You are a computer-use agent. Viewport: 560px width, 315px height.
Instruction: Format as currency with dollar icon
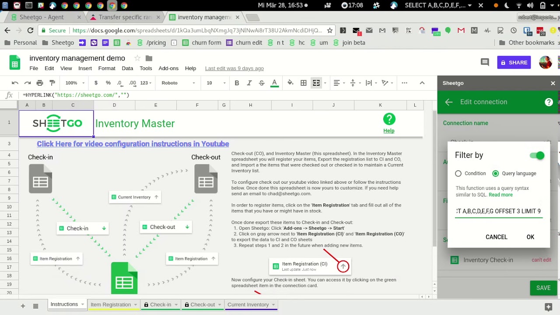tap(96, 83)
